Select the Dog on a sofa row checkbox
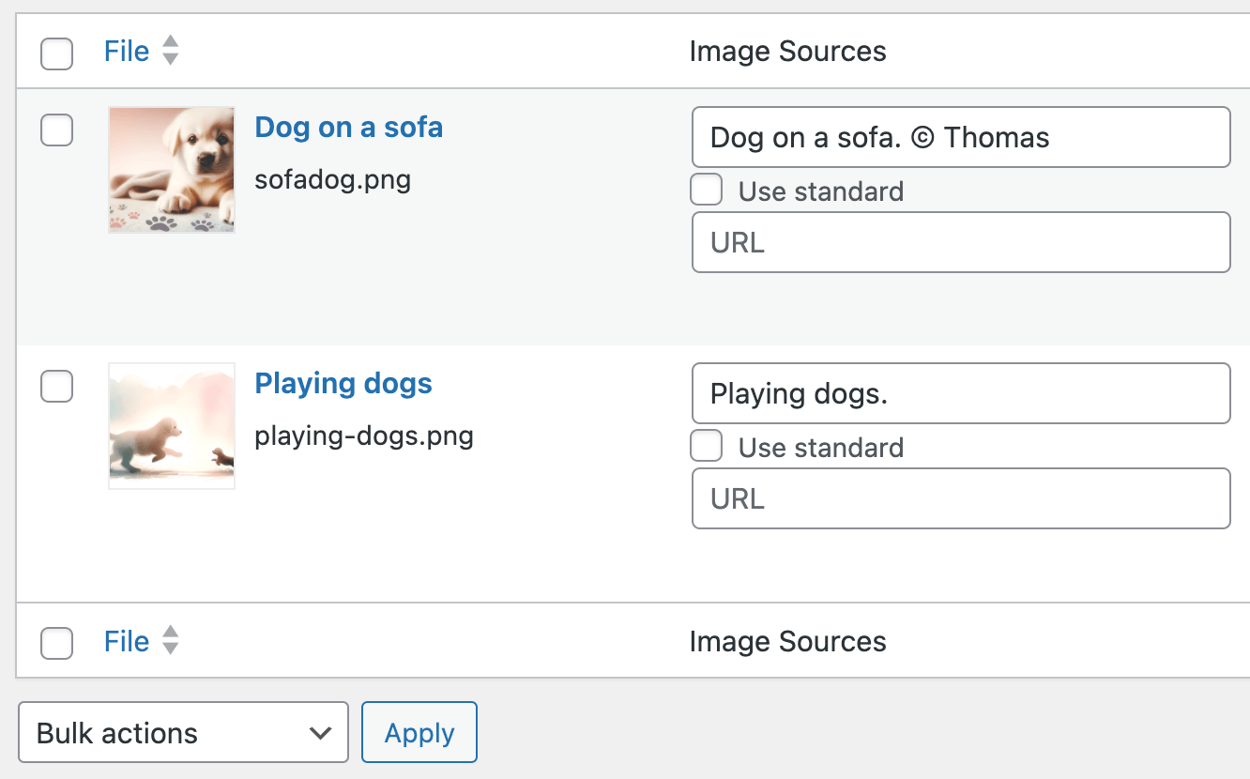1250x779 pixels. point(57,130)
